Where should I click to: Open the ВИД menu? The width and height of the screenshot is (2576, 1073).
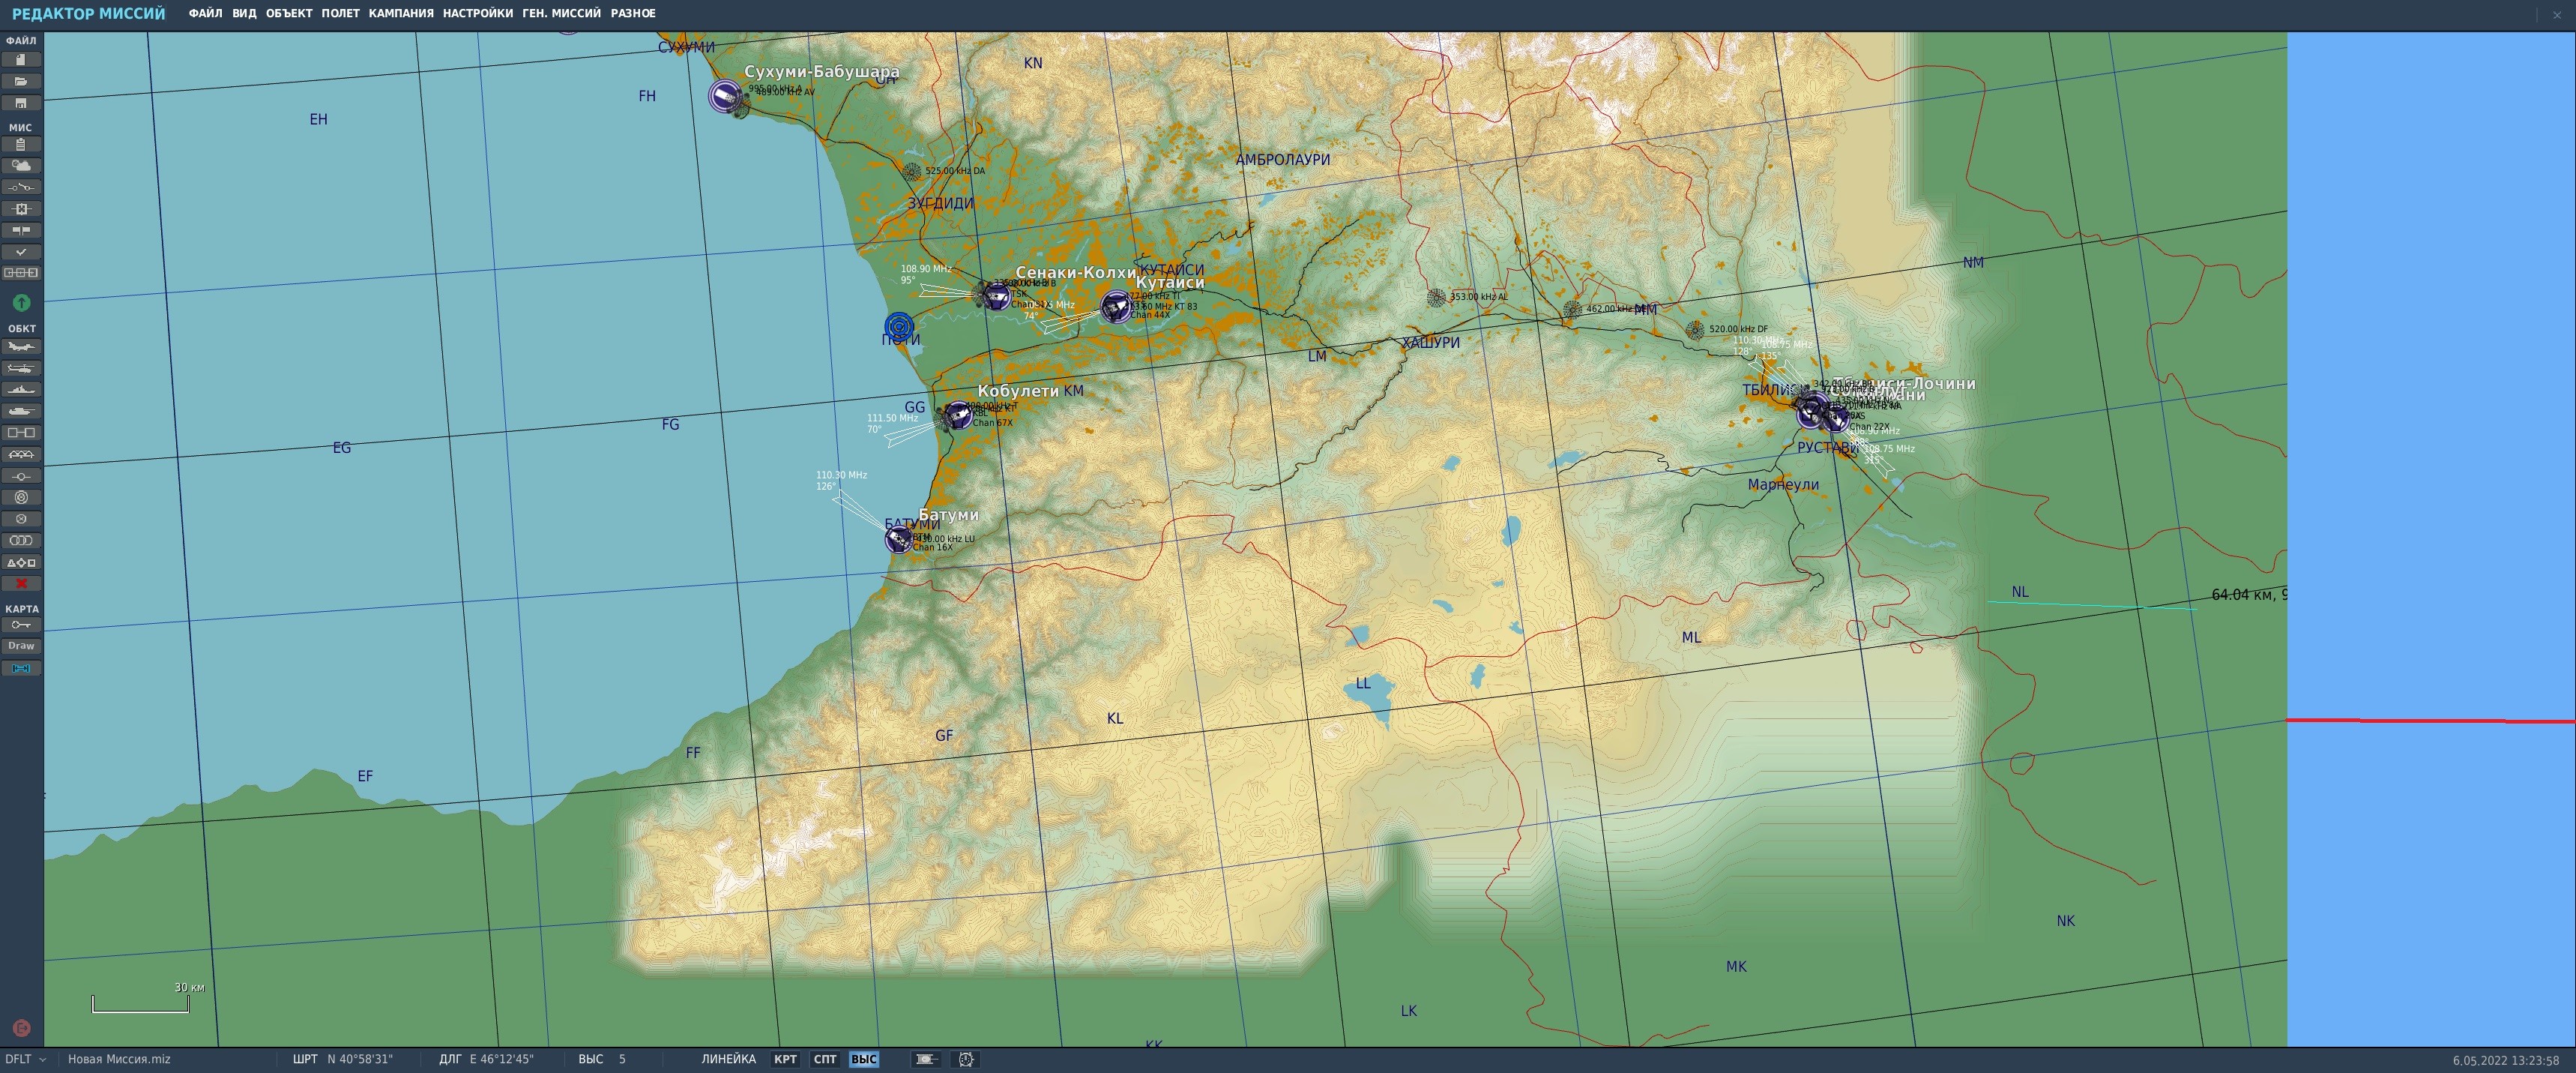click(244, 13)
